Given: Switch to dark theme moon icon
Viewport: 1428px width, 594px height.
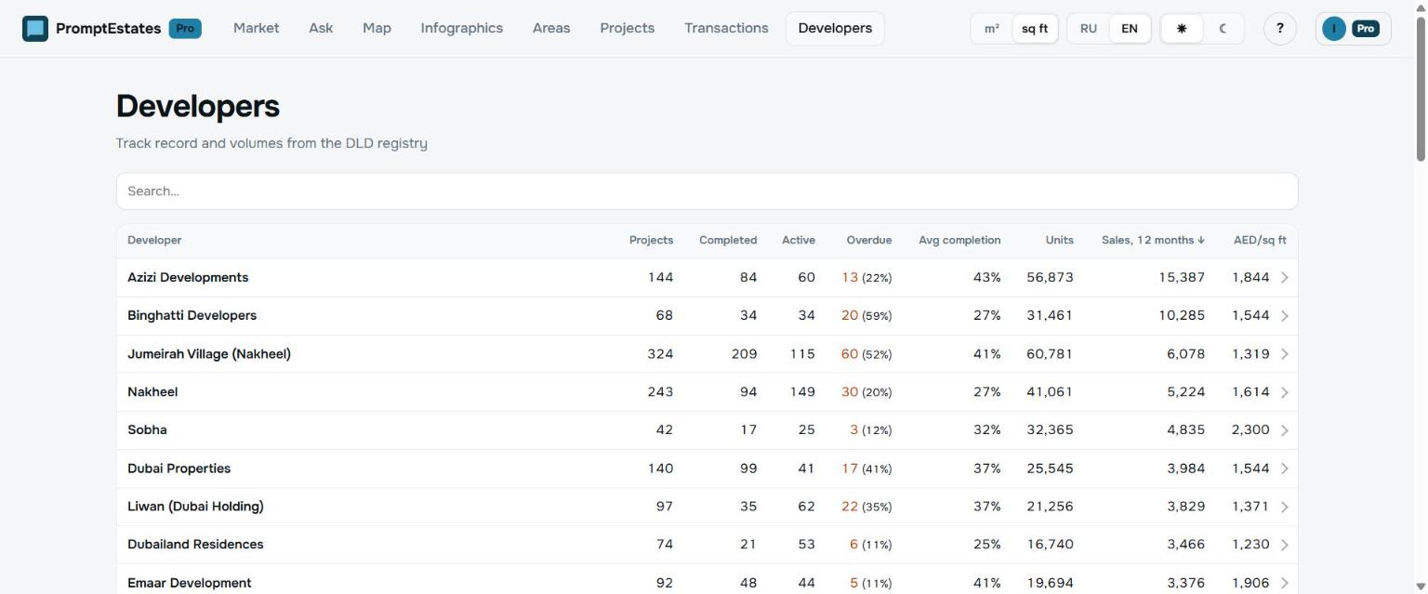Looking at the screenshot, I should (1223, 29).
